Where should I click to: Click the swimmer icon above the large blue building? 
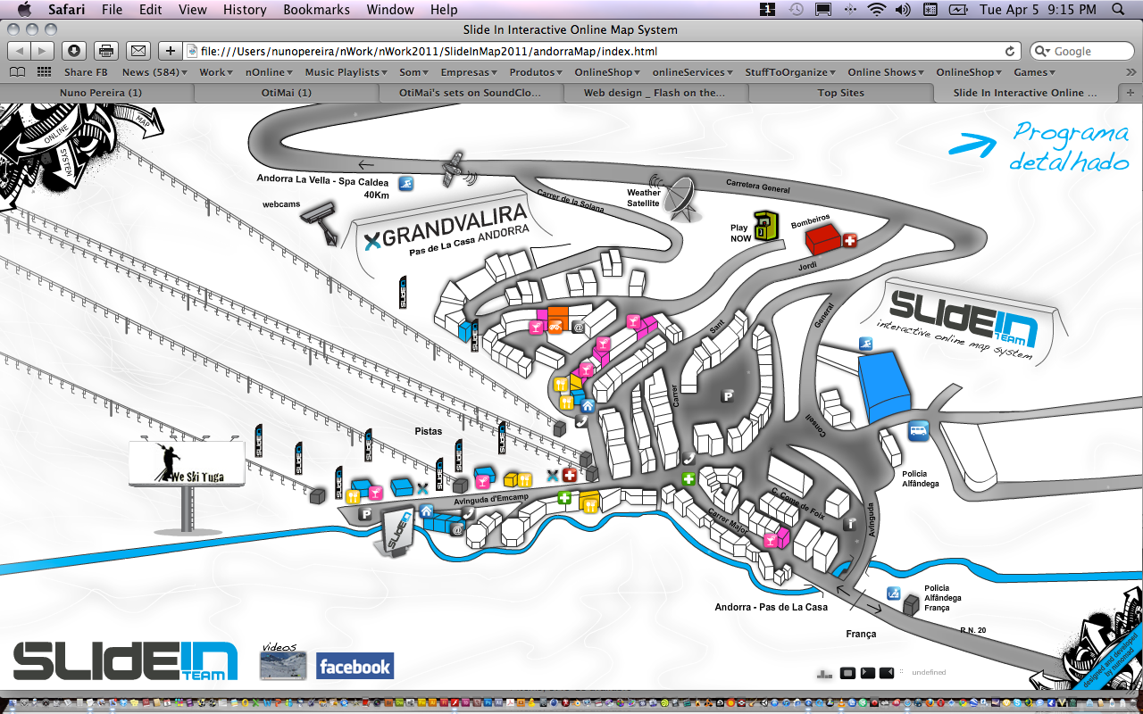865,344
